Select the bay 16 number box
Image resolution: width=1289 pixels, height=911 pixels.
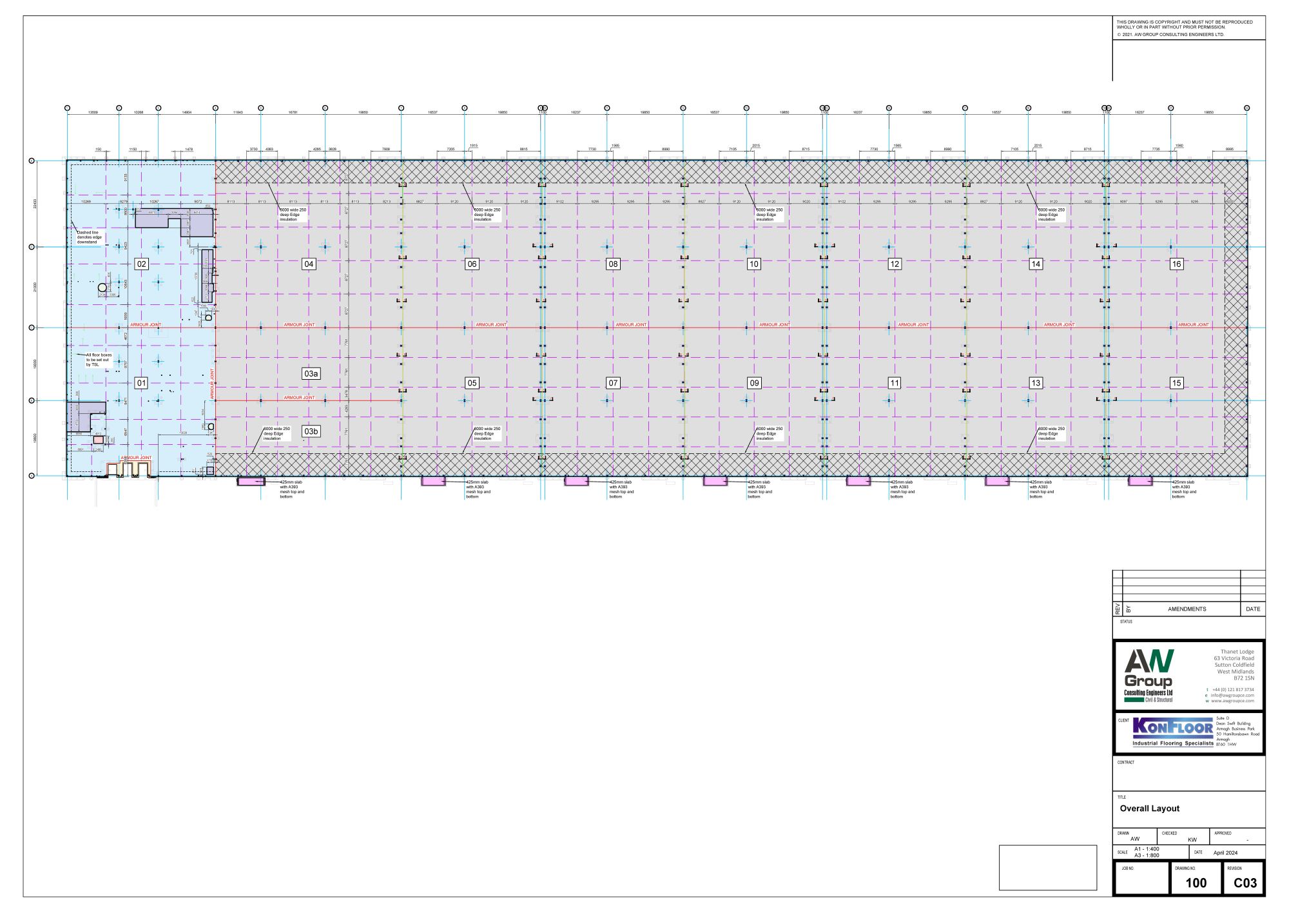click(x=1176, y=264)
